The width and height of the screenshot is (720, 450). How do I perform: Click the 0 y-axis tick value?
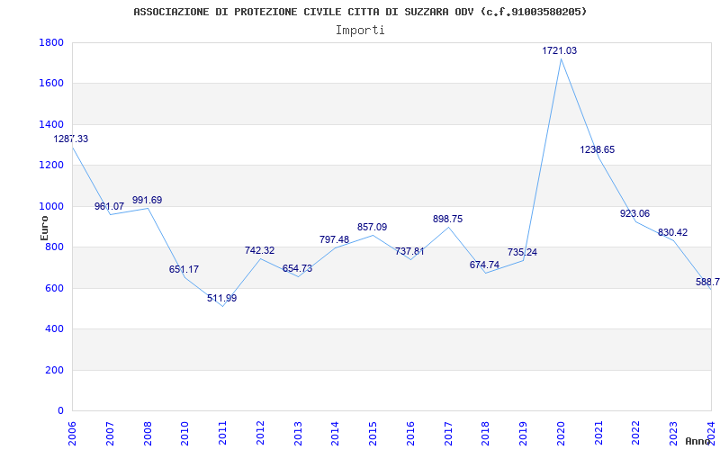coord(60,411)
